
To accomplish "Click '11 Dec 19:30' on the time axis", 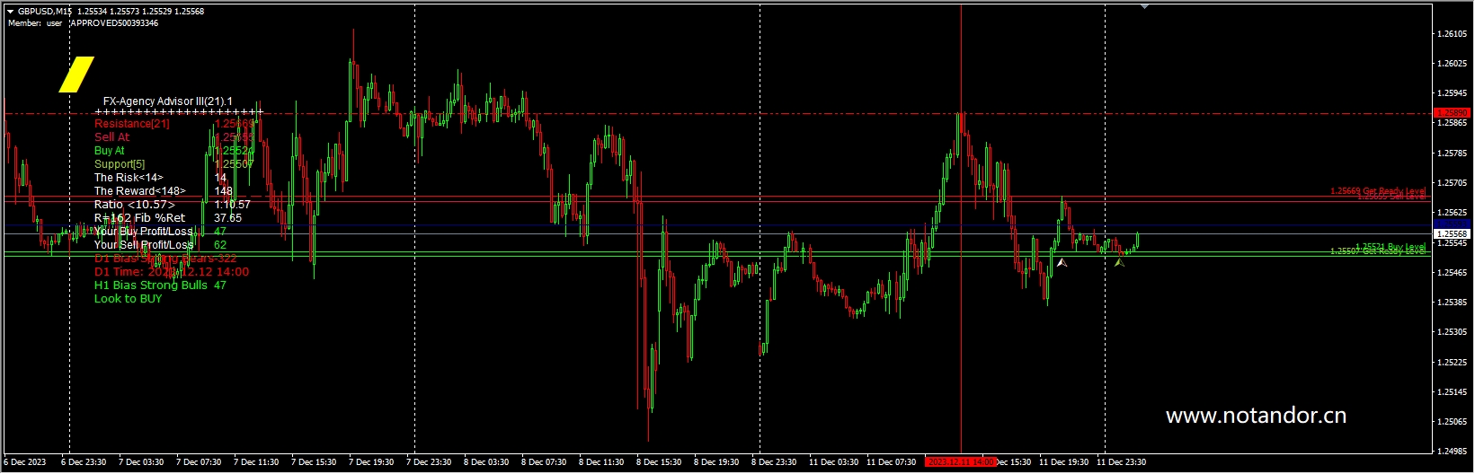I will 1064,462.
